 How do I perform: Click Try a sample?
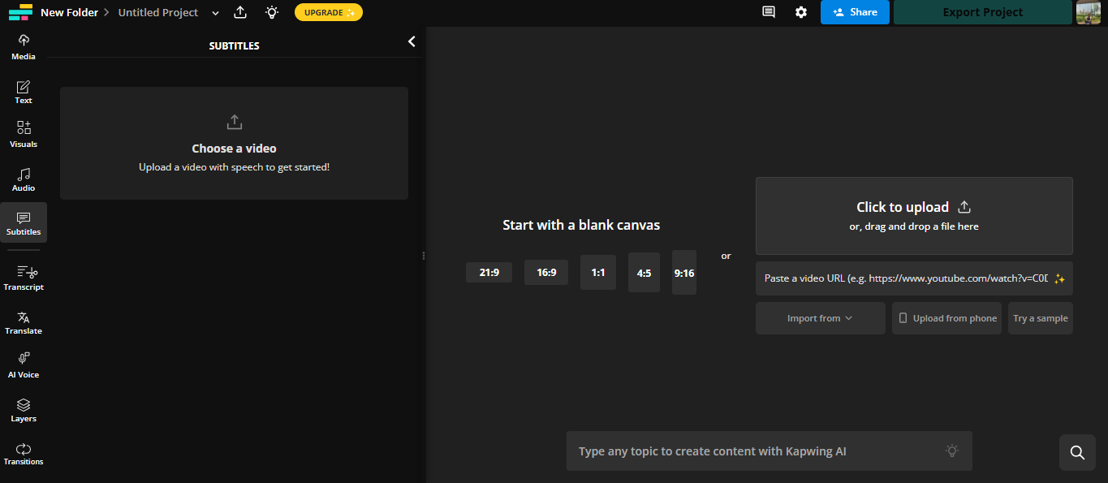pos(1040,317)
